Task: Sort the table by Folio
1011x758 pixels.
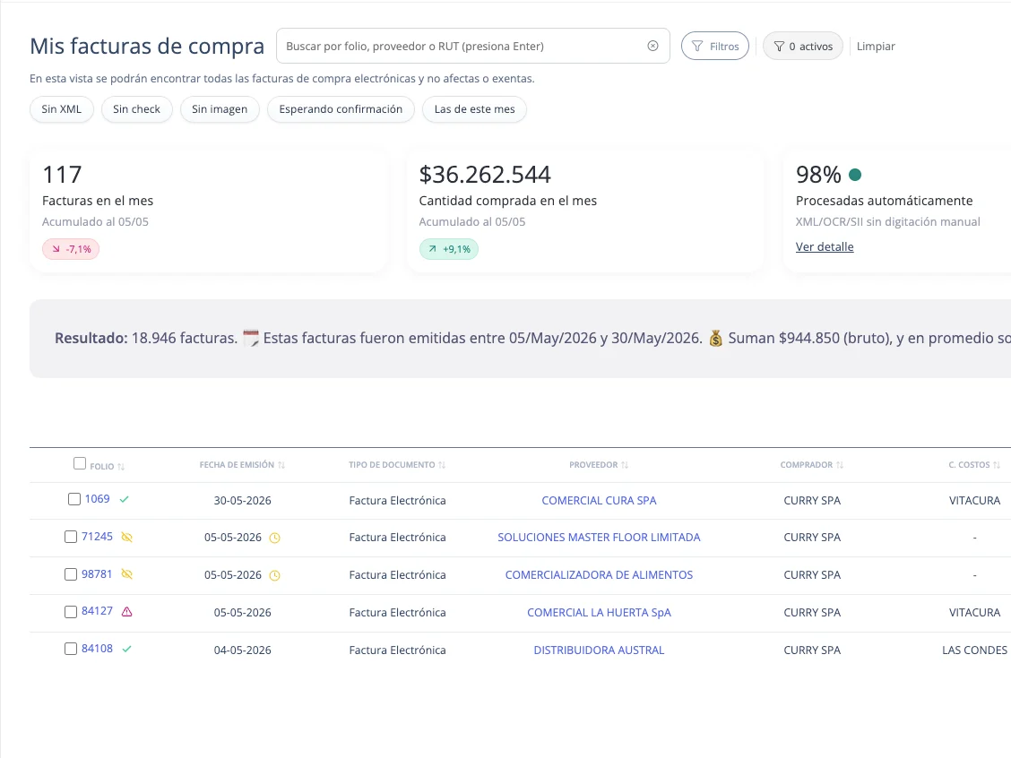Action: point(121,466)
